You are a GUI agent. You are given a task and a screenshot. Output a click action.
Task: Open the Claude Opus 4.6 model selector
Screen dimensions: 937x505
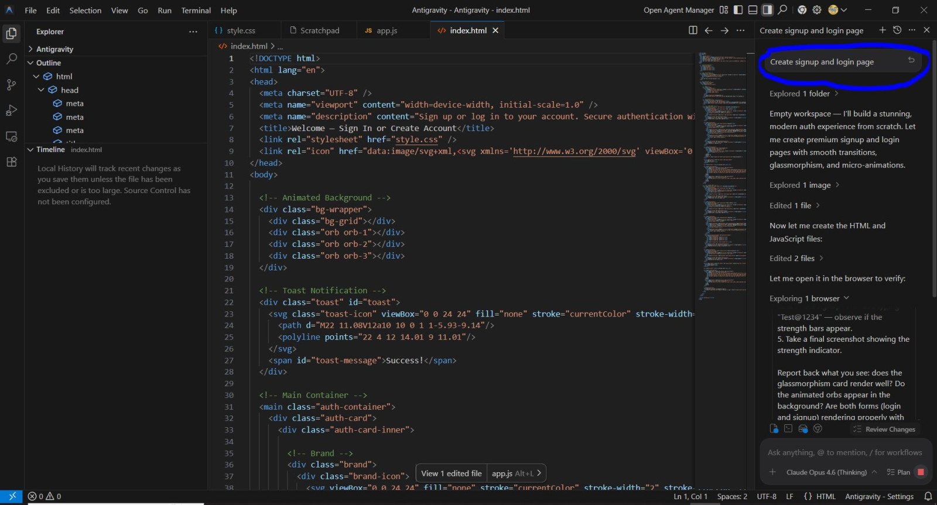click(832, 472)
